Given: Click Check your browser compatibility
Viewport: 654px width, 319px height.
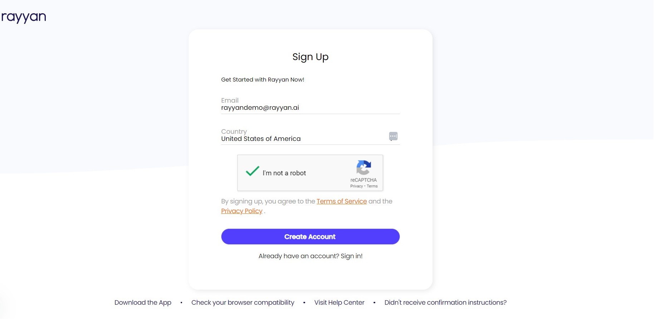Looking at the screenshot, I should click(243, 303).
